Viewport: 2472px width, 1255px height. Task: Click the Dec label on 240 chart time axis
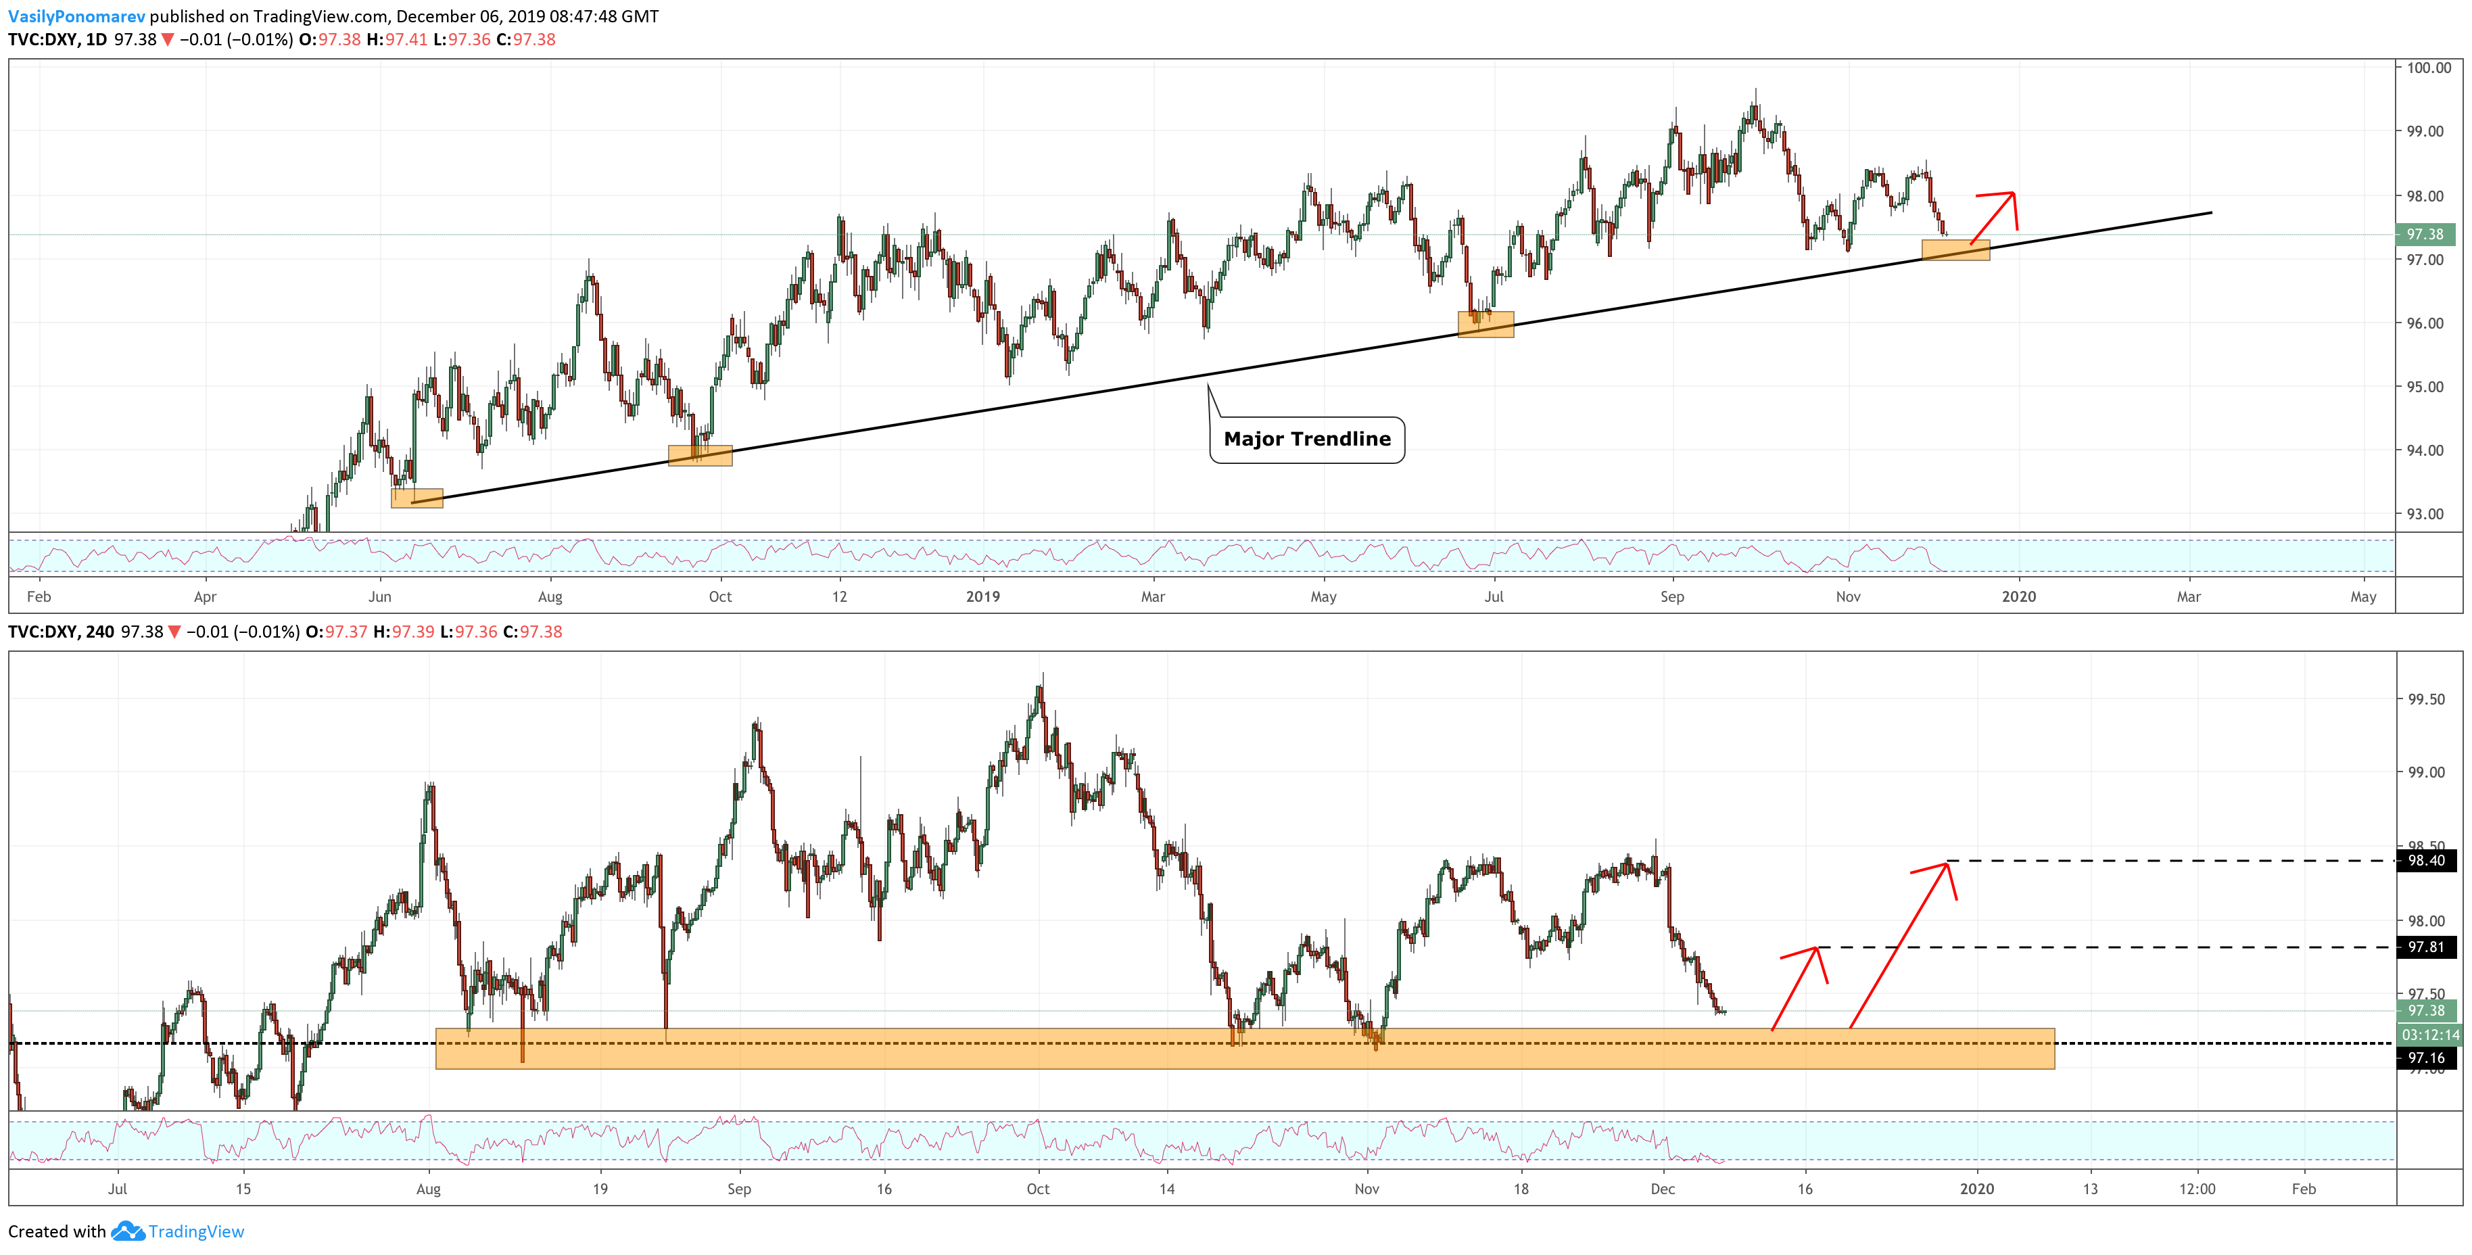1663,1189
